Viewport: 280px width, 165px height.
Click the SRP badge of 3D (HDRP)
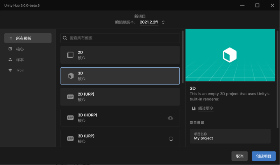[70, 118]
